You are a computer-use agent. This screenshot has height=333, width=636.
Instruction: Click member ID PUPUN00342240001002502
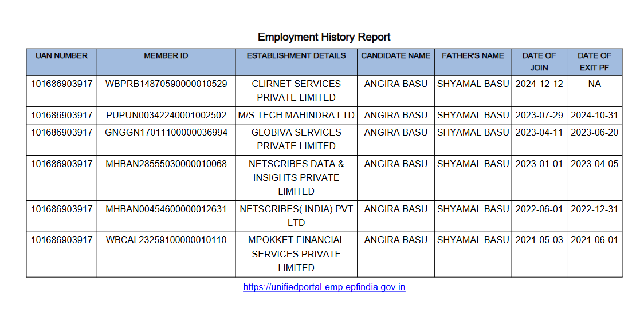(x=166, y=116)
